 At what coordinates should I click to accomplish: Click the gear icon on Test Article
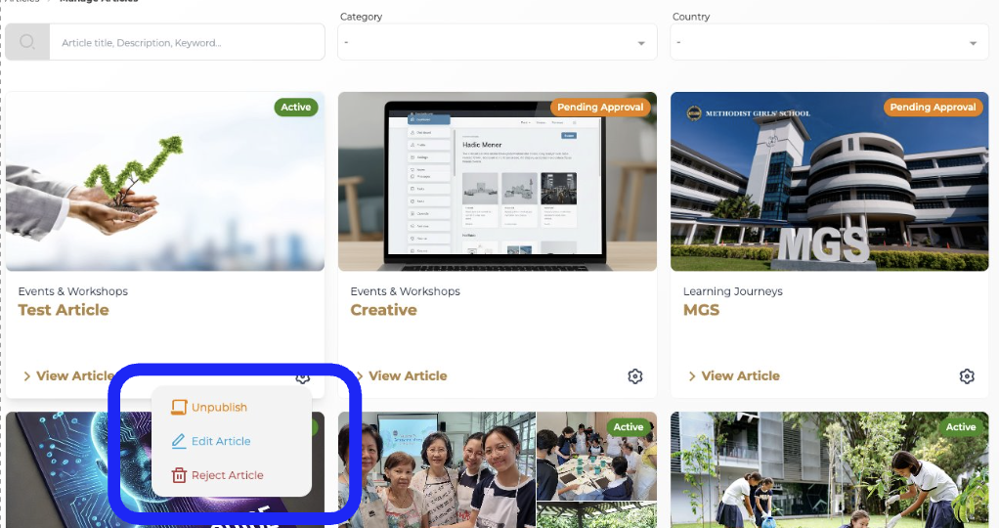(x=302, y=377)
